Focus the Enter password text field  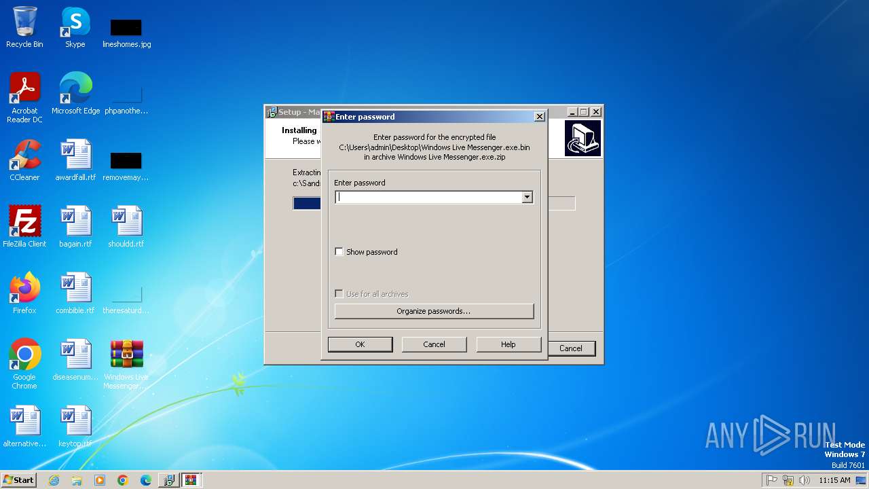point(428,197)
